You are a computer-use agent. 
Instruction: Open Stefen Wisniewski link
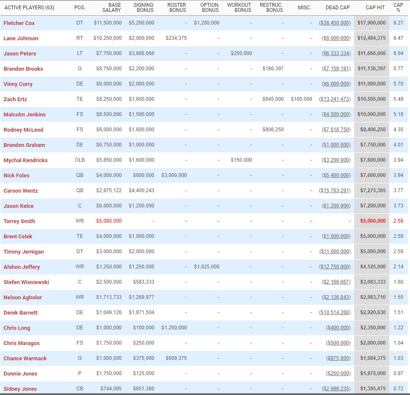point(26,282)
